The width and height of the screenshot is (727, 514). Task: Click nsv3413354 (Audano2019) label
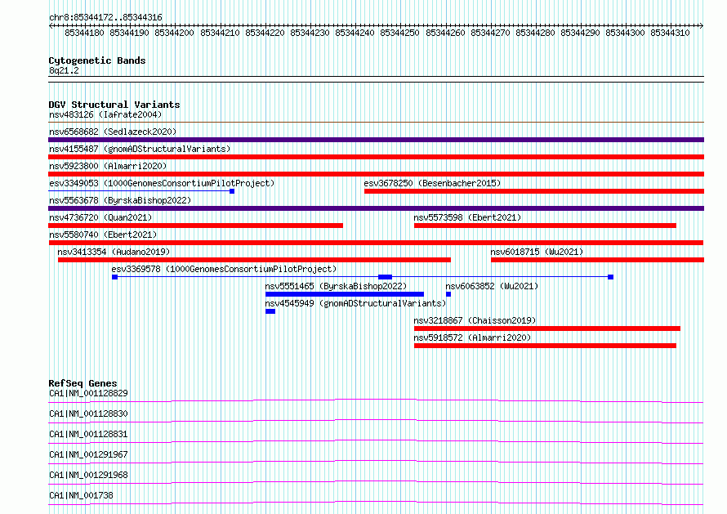[x=114, y=252]
